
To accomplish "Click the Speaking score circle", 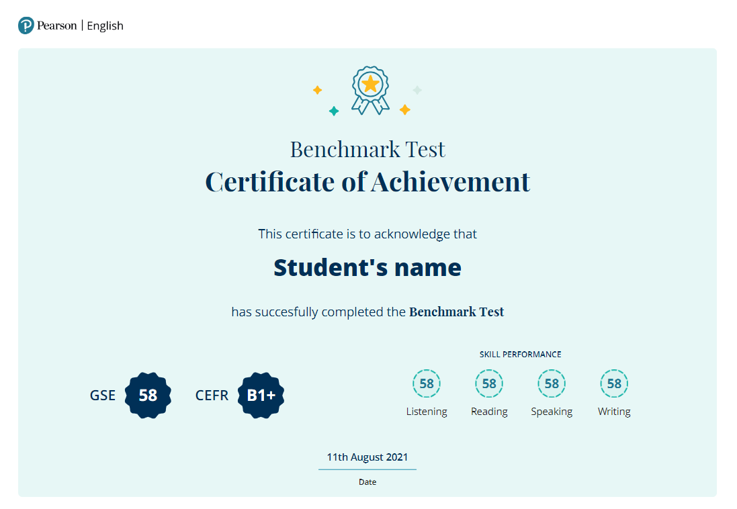I will click(552, 383).
